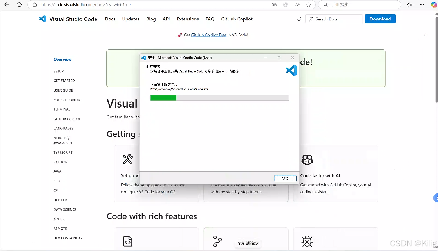Open the favorites list icon
Screen dimensions: 438x251
coord(409,4)
